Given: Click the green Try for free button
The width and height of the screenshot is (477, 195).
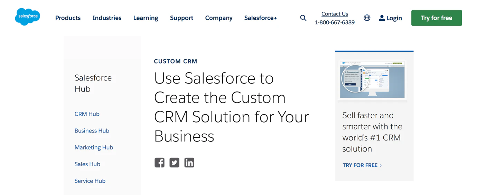Looking at the screenshot, I should pos(437,18).
